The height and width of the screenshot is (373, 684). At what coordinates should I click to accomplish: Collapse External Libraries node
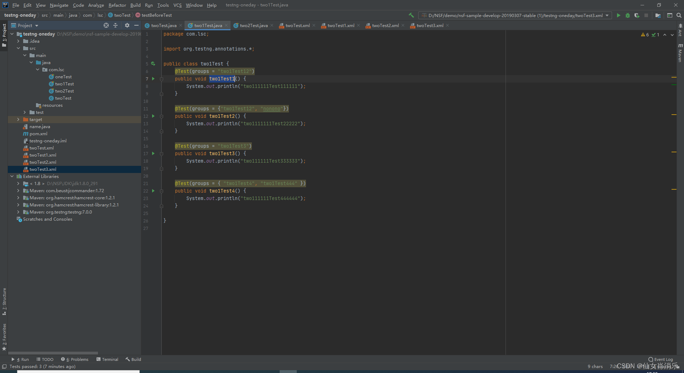pos(12,177)
